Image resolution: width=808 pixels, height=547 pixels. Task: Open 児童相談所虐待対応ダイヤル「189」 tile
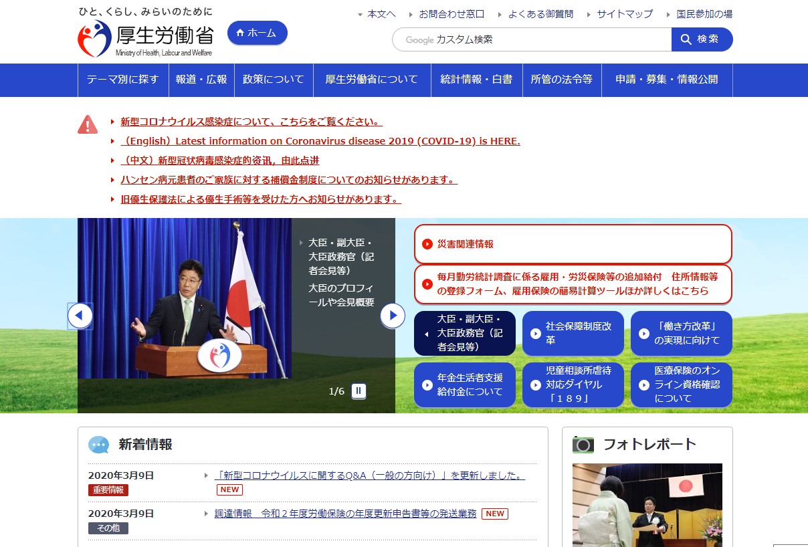(573, 385)
